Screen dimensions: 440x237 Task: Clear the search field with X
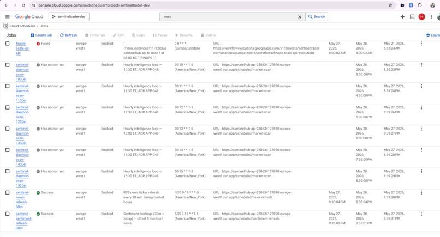(299, 17)
